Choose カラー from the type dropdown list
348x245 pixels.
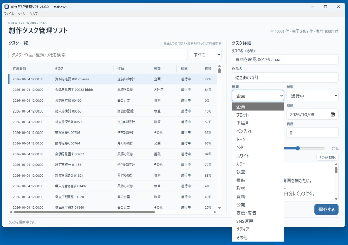pyautogui.click(x=258, y=164)
